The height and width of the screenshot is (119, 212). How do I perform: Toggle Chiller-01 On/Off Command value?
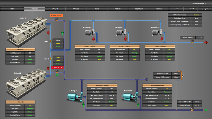click(30, 53)
